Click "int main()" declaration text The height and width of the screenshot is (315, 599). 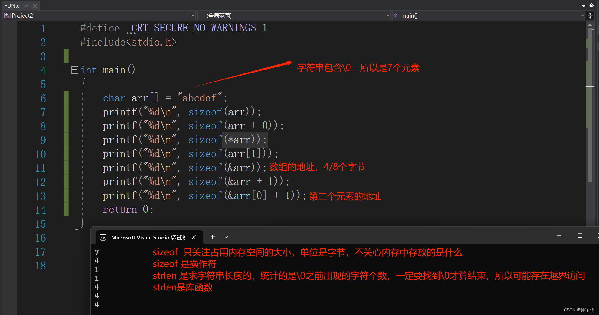pos(108,70)
